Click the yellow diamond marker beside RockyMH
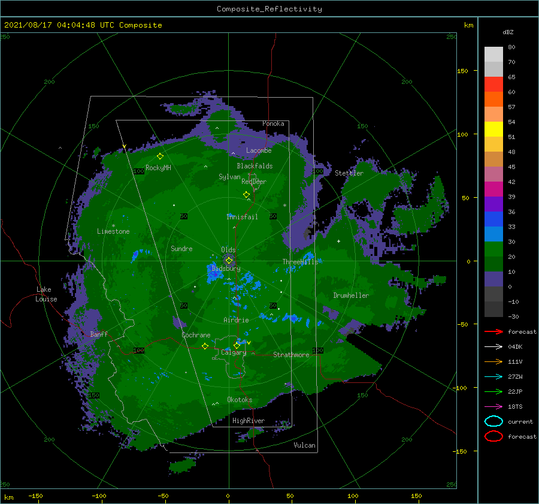 point(160,156)
